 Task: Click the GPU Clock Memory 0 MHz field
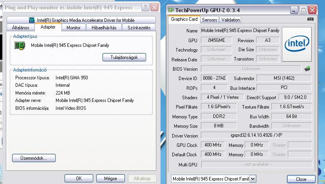[256, 145]
